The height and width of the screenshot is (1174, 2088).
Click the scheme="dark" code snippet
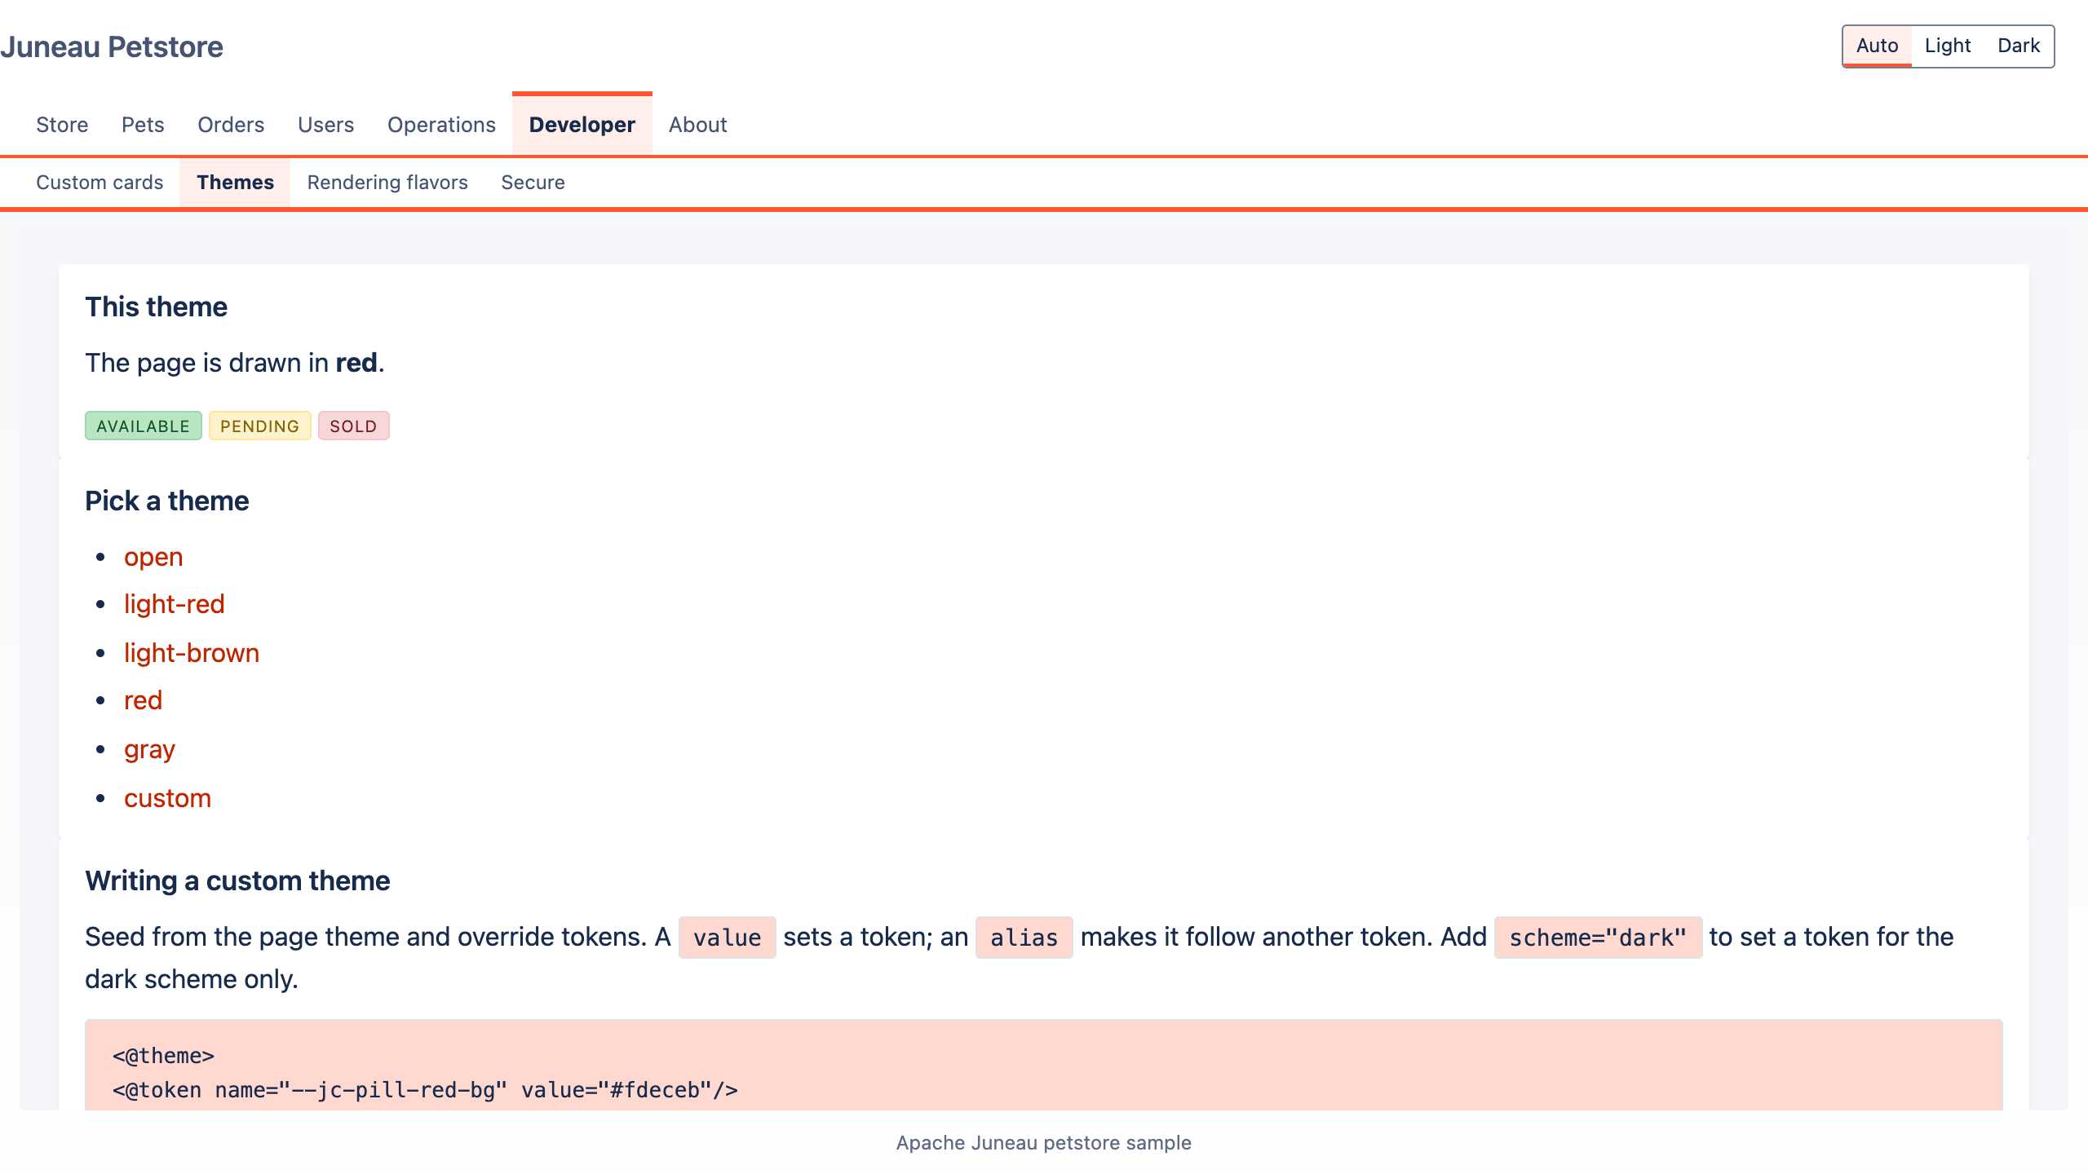[x=1598, y=938]
